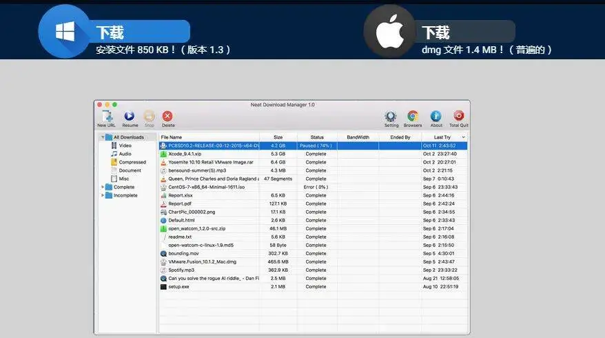
Task: Sort by the File Name column header
Action: 209,137
